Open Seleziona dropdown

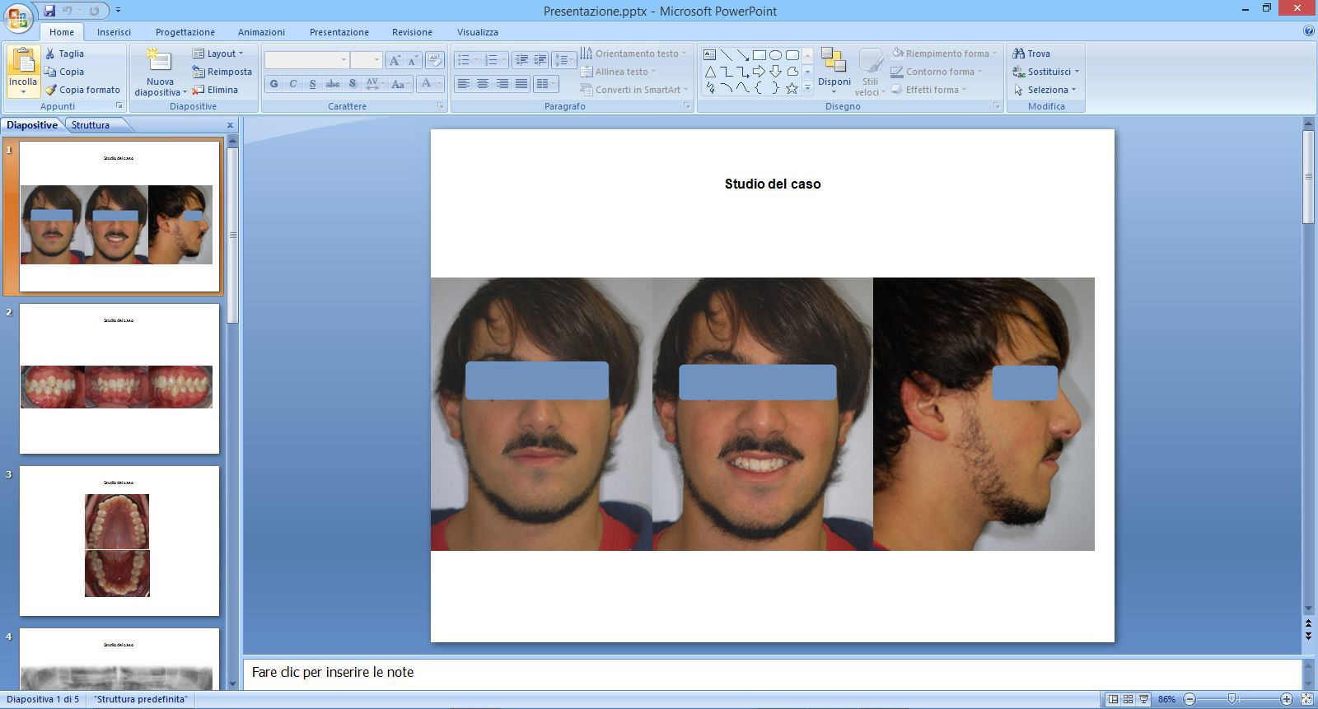1046,90
